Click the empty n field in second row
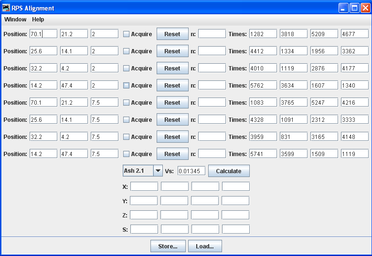Screen dimensions: 372x256 coord(212,51)
